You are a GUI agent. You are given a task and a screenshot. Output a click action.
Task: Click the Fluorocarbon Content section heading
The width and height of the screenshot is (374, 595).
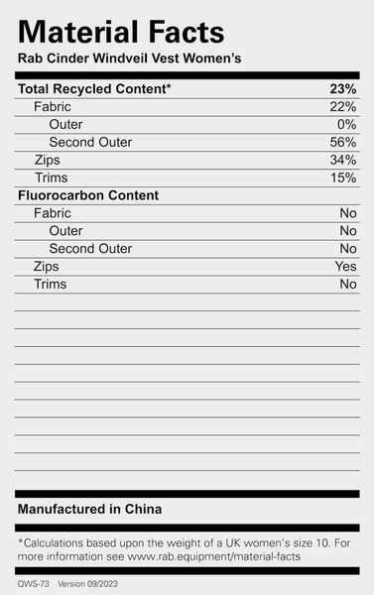click(x=88, y=195)
